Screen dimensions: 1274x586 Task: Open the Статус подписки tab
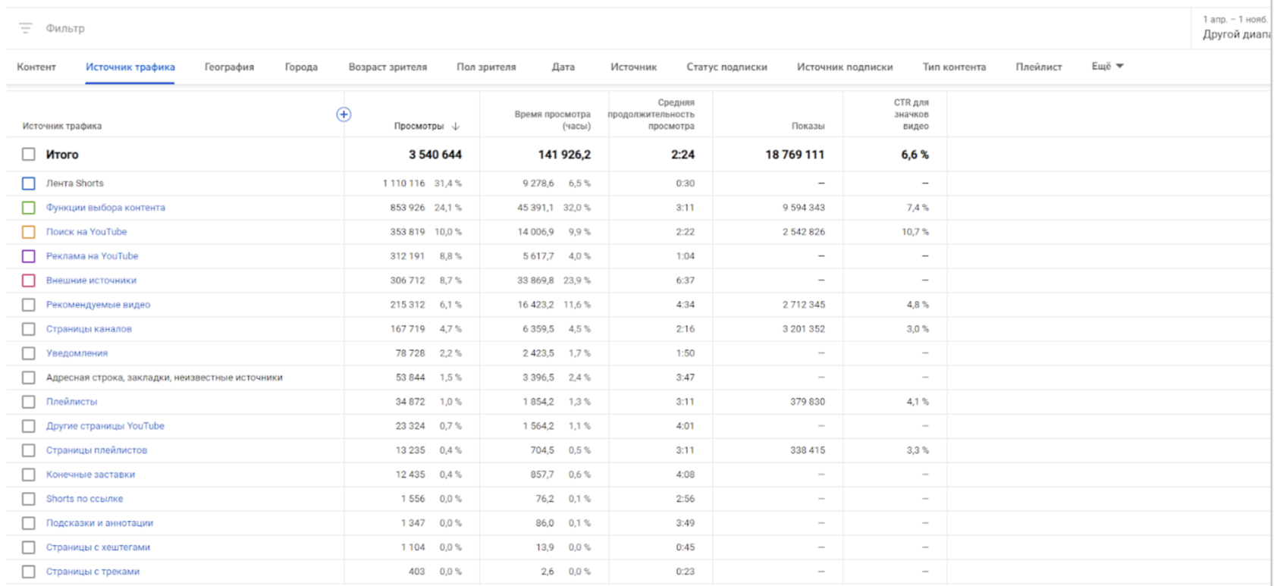click(x=726, y=67)
